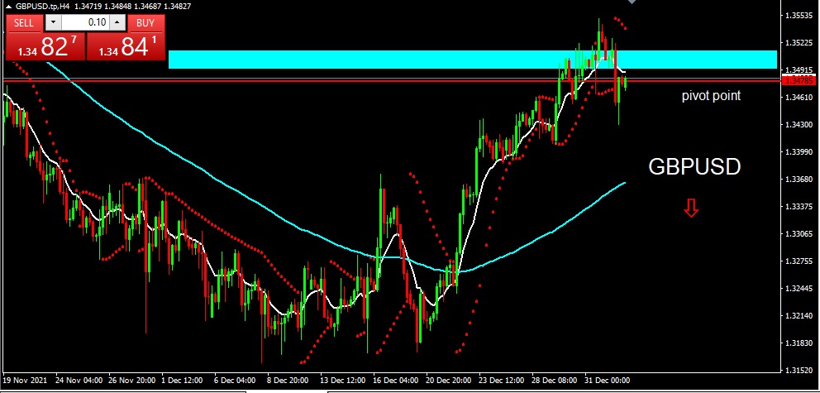Click the 1.32755 price axis label
The height and width of the screenshot is (393, 820).
[799, 261]
